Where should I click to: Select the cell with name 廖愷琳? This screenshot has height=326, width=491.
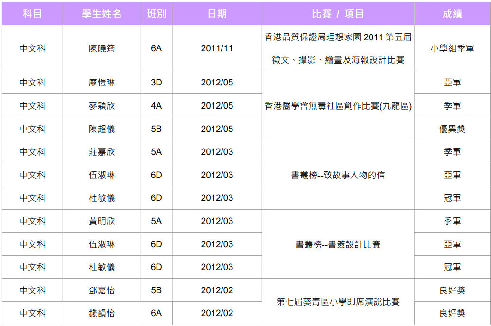[102, 83]
